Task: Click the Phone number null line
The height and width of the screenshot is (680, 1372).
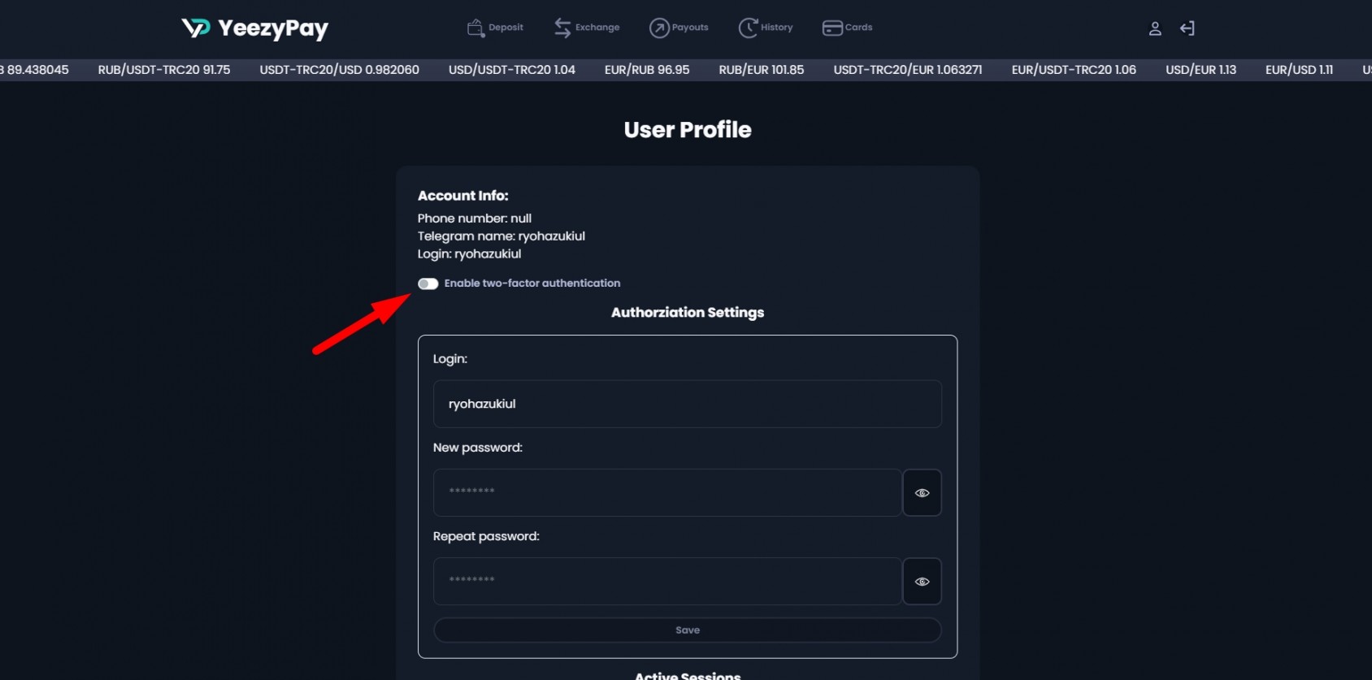Action: [x=475, y=219]
